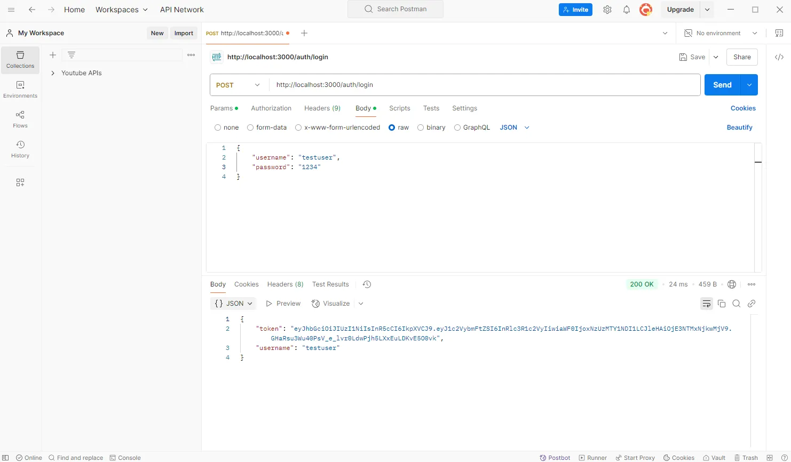Focus the Search Postman field

[x=395, y=9]
